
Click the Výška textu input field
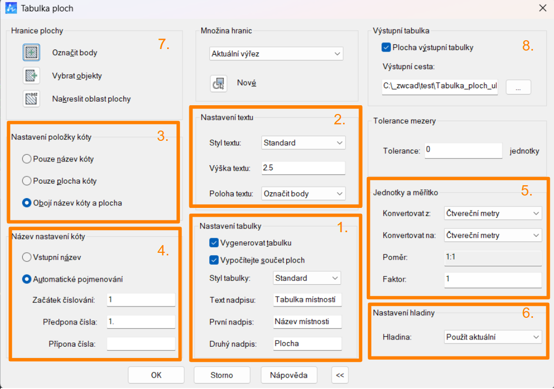click(303, 168)
